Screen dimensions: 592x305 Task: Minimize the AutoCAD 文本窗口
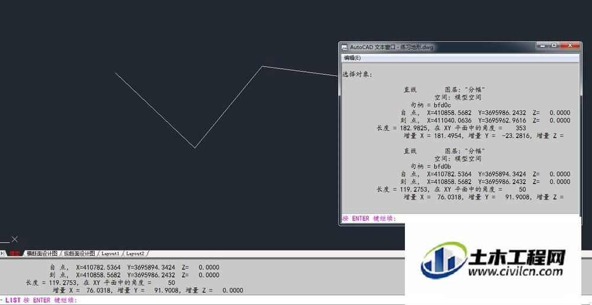pyautogui.click(x=542, y=46)
